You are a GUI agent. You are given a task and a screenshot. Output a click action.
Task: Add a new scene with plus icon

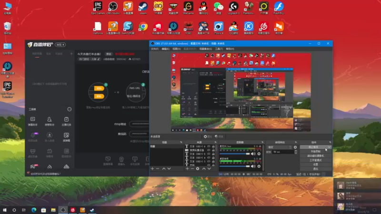click(x=152, y=169)
